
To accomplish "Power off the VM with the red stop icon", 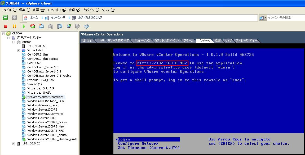I will (x=6, y=26).
